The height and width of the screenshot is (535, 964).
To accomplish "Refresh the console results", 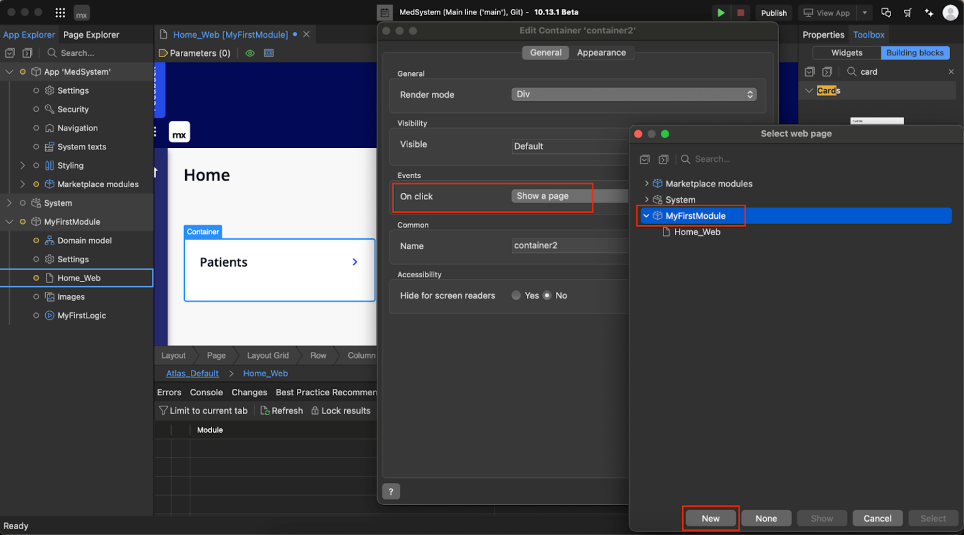I will coord(282,410).
